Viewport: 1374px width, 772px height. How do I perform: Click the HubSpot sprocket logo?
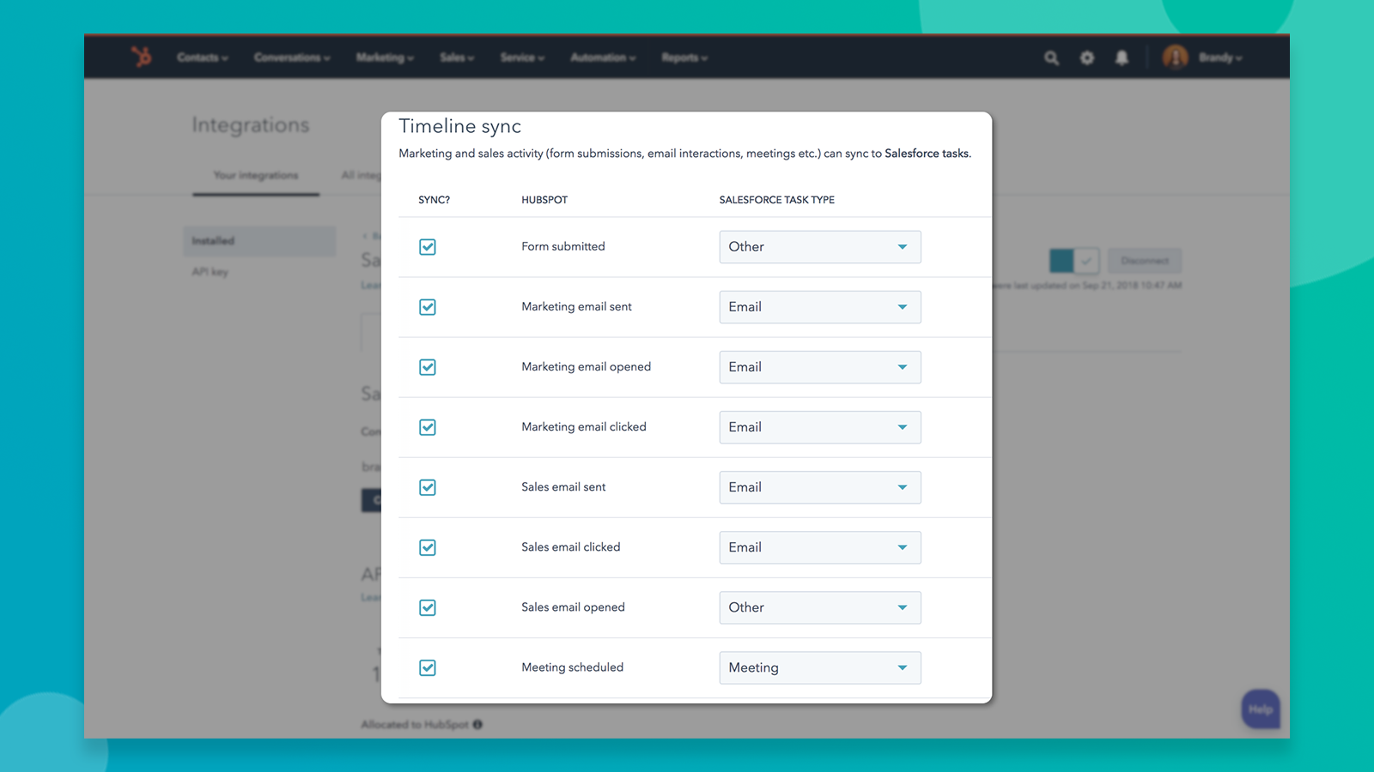[x=143, y=57]
